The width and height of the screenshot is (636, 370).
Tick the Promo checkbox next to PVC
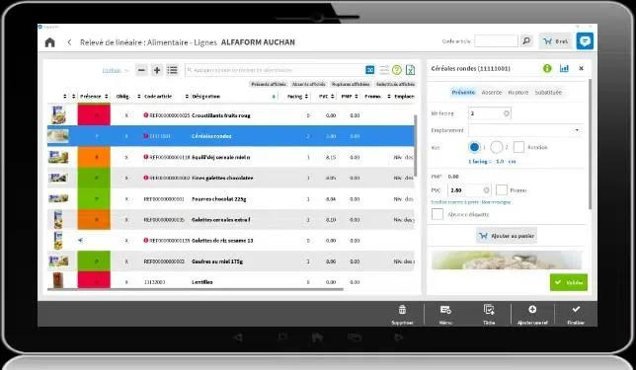[502, 190]
